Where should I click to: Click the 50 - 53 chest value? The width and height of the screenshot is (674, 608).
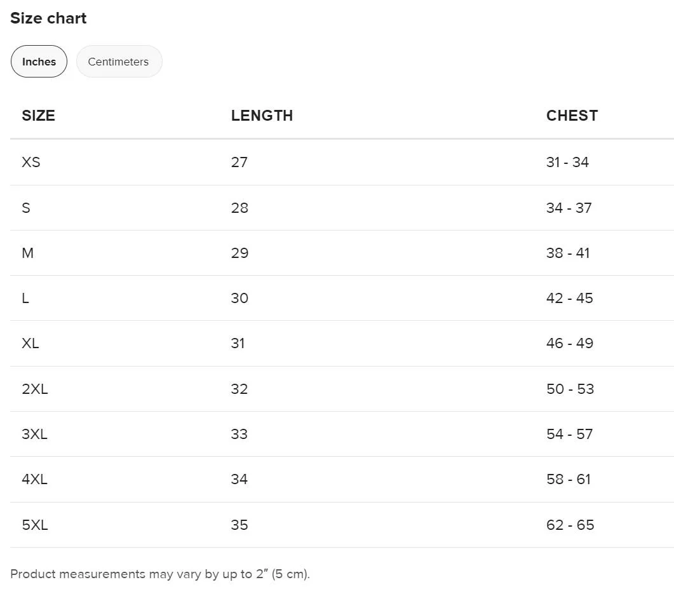(570, 389)
